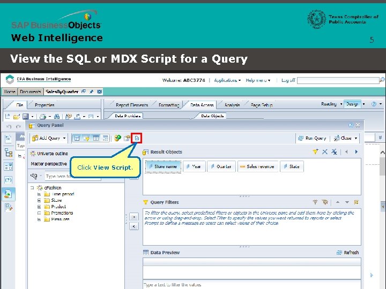This screenshot has width=386, height=289.
Task: Click the Save icon in File toolbar
Action: [25, 116]
